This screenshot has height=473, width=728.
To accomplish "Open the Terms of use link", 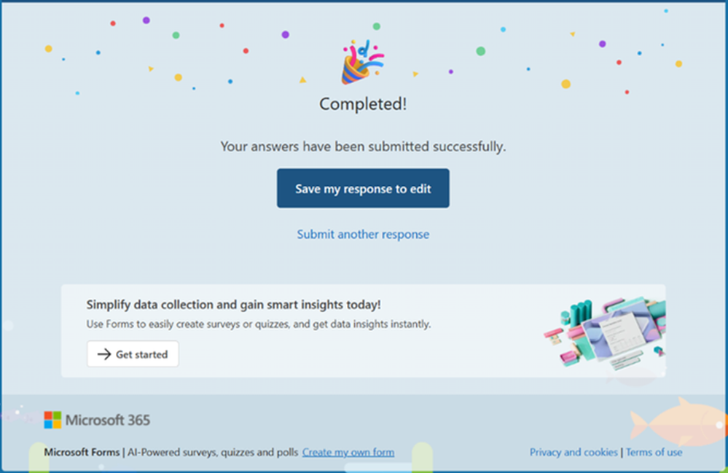I will coord(654,452).
